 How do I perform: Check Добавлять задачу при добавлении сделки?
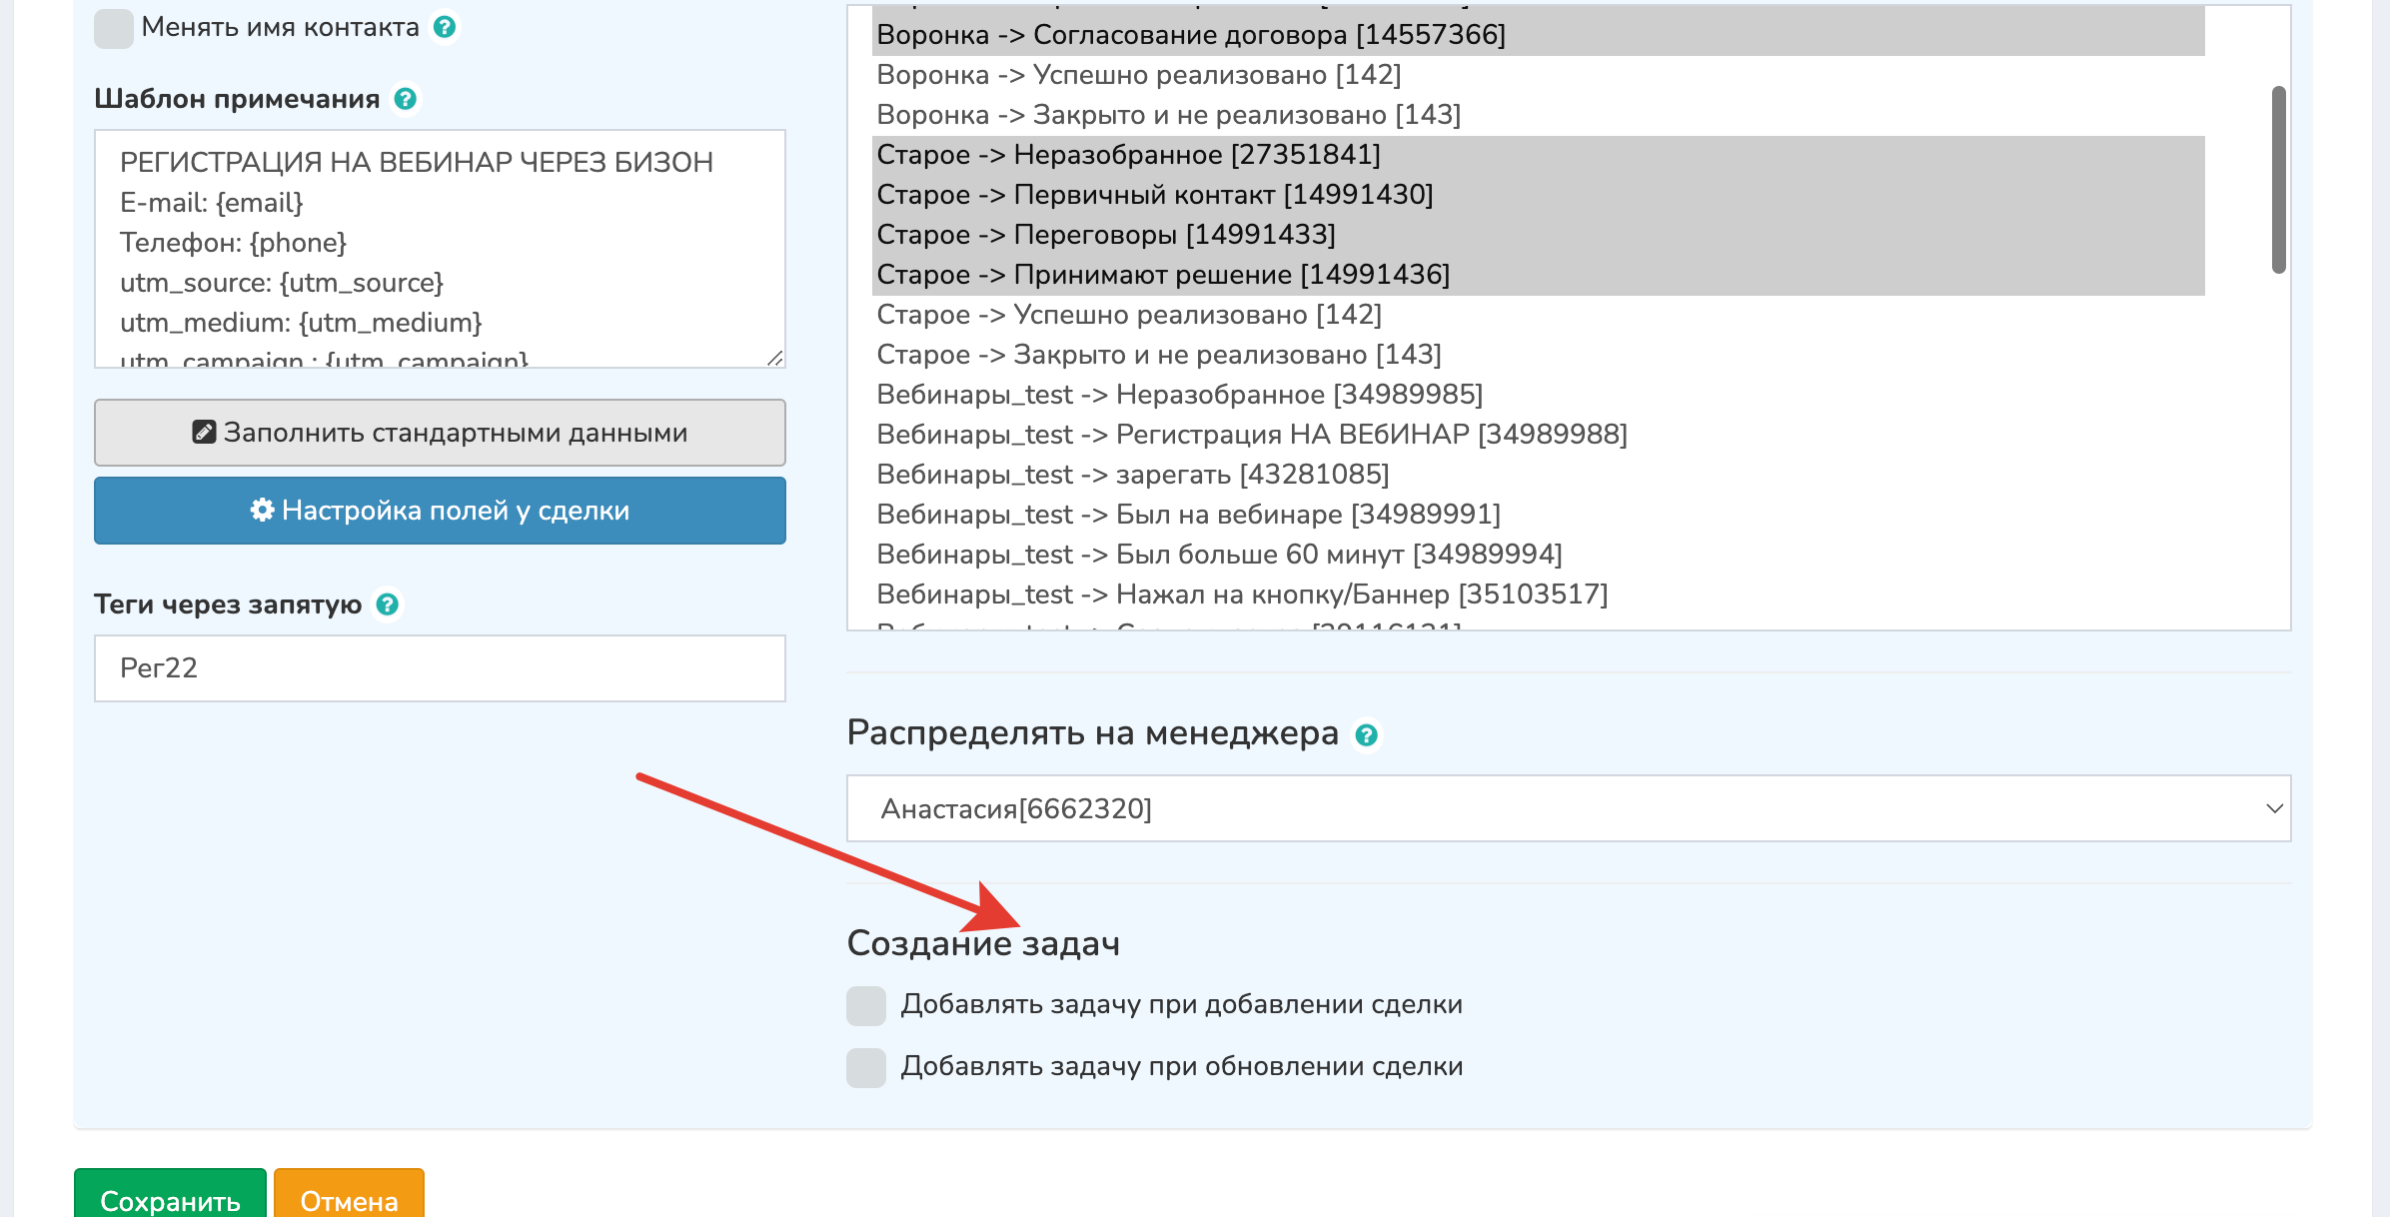tap(865, 1006)
